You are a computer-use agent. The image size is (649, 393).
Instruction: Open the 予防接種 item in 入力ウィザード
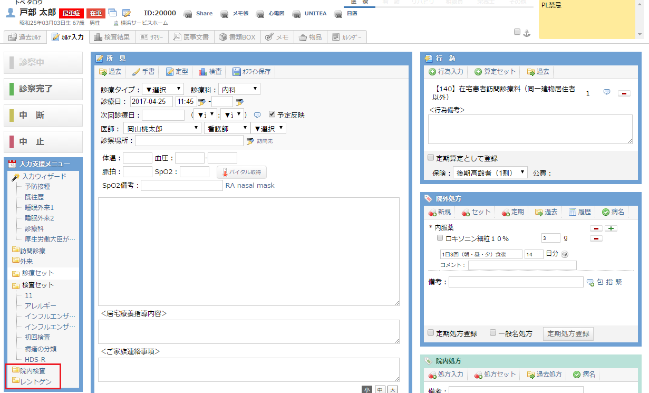37,187
